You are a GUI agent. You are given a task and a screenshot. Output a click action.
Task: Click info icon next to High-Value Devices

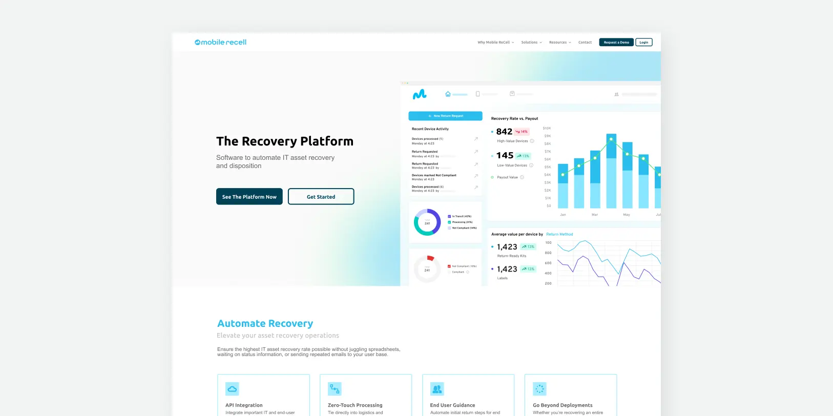pos(532,141)
